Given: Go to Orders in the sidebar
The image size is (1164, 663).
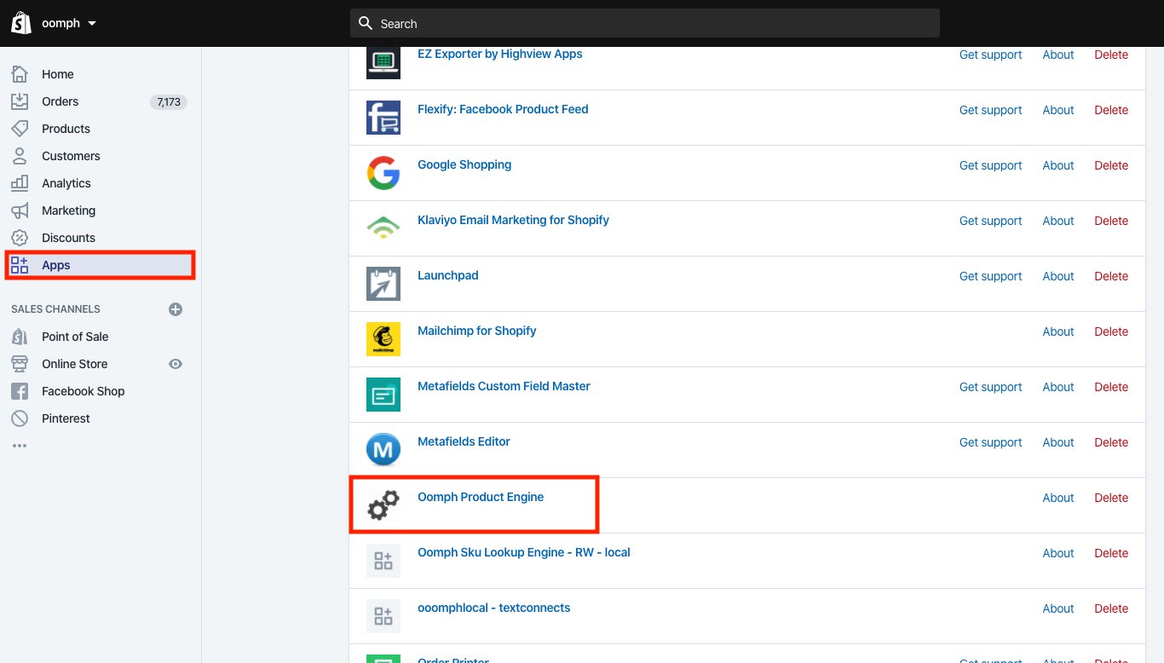Looking at the screenshot, I should tap(60, 101).
